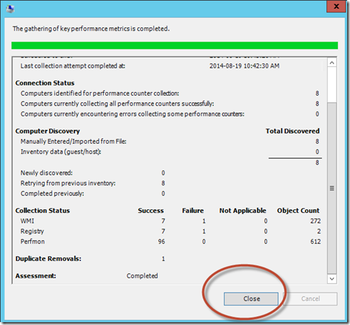
Task: Click the last collection attempt timestamp
Action: [244, 66]
